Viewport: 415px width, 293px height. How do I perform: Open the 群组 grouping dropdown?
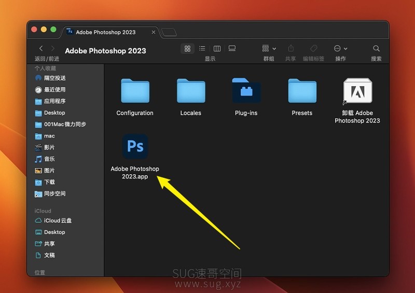tap(269, 48)
